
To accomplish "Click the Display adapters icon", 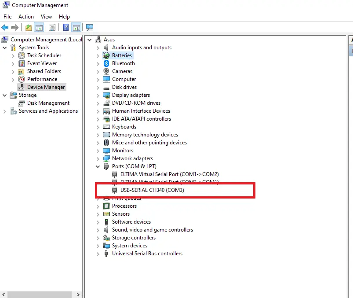I will 106,95.
